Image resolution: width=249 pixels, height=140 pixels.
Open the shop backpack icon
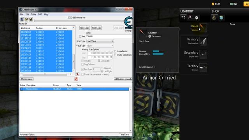[x=214, y=17]
